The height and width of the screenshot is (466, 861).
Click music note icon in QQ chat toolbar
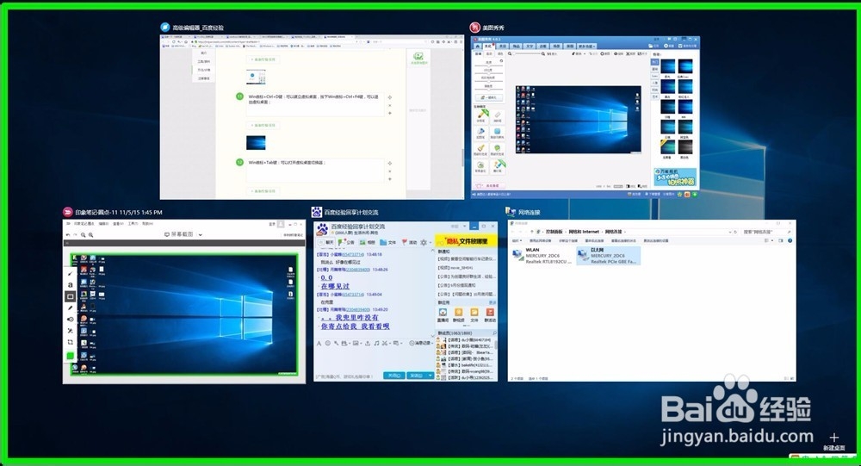[x=376, y=343]
